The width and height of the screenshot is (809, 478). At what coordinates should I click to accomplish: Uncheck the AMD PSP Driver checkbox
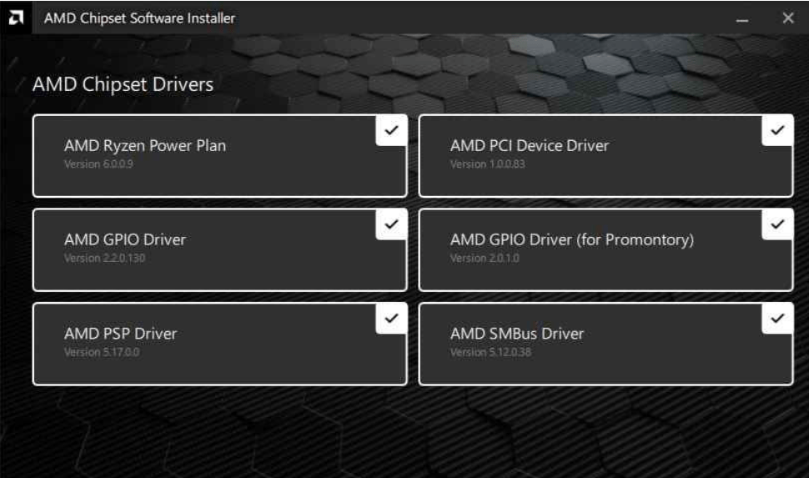(391, 318)
